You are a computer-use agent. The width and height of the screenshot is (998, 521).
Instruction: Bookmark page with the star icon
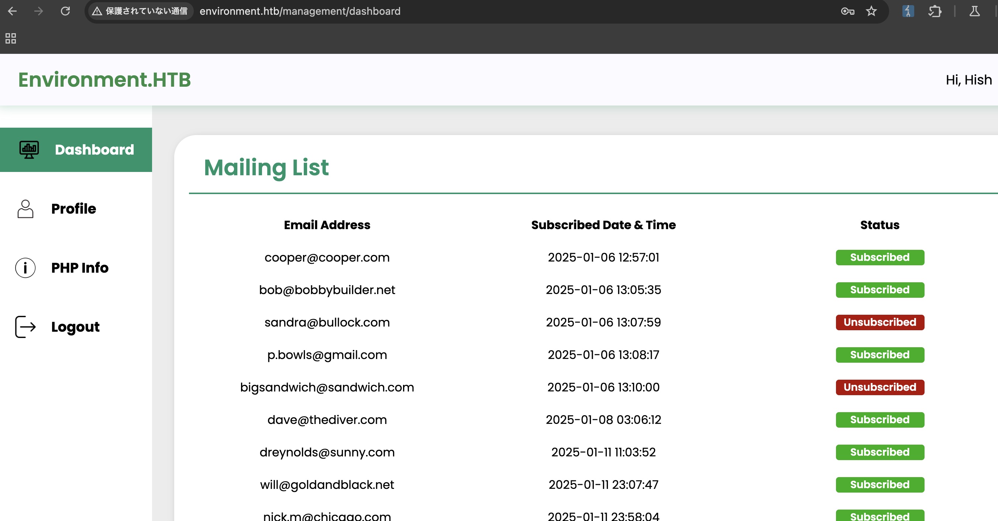click(x=871, y=11)
